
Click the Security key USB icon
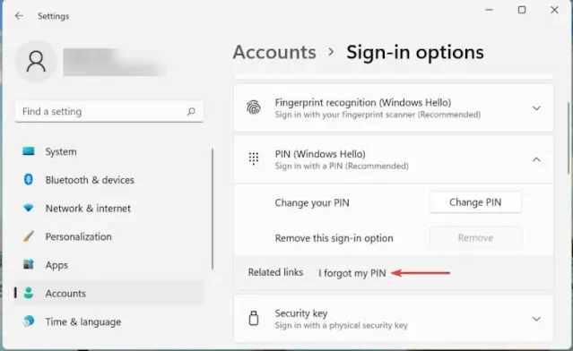[254, 318]
